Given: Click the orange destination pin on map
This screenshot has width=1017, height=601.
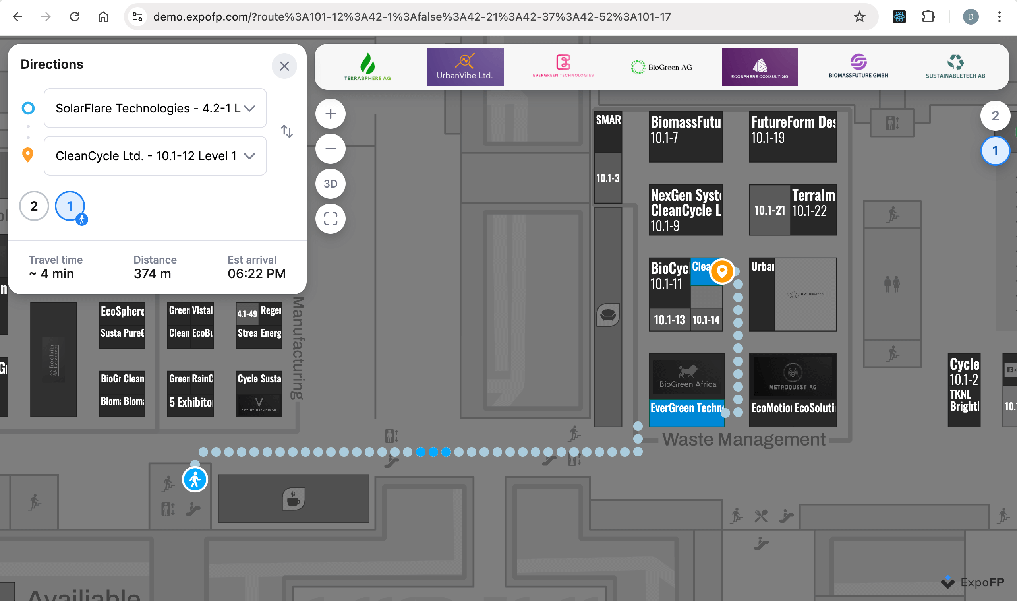Looking at the screenshot, I should tap(721, 271).
